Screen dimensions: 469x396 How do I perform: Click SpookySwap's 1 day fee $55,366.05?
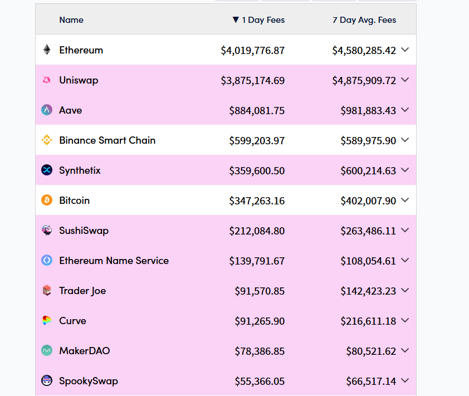260,382
